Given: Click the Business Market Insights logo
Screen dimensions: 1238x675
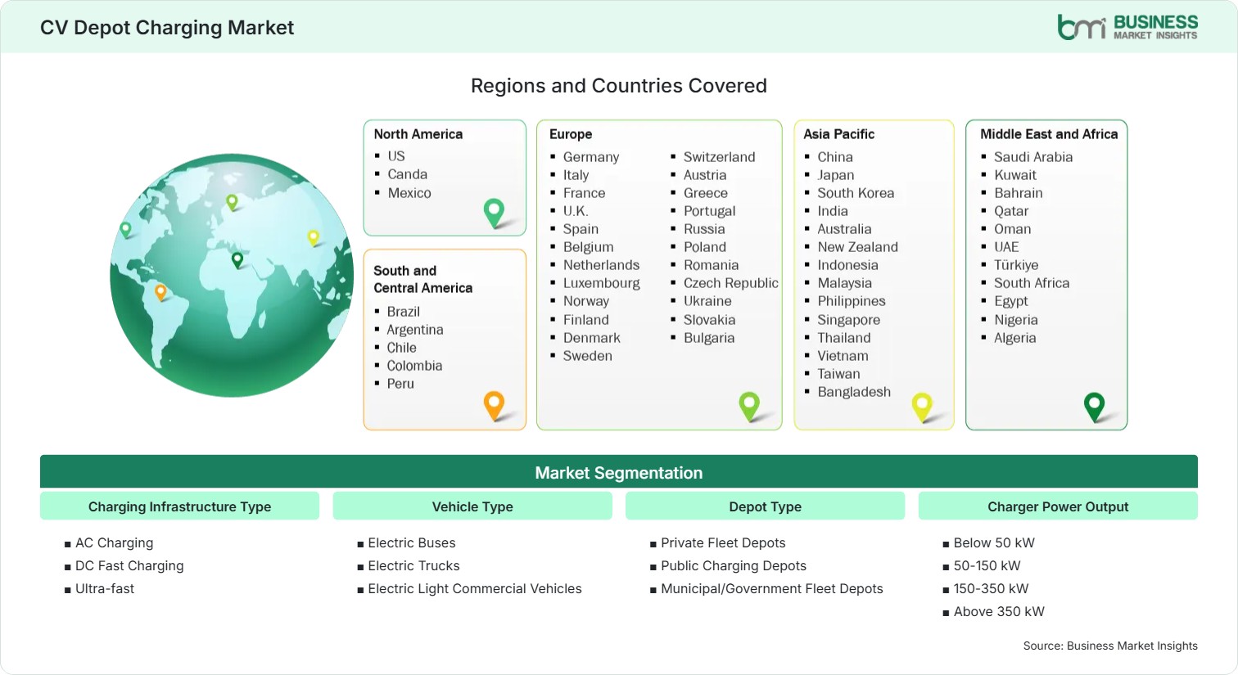Looking at the screenshot, I should [1127, 27].
